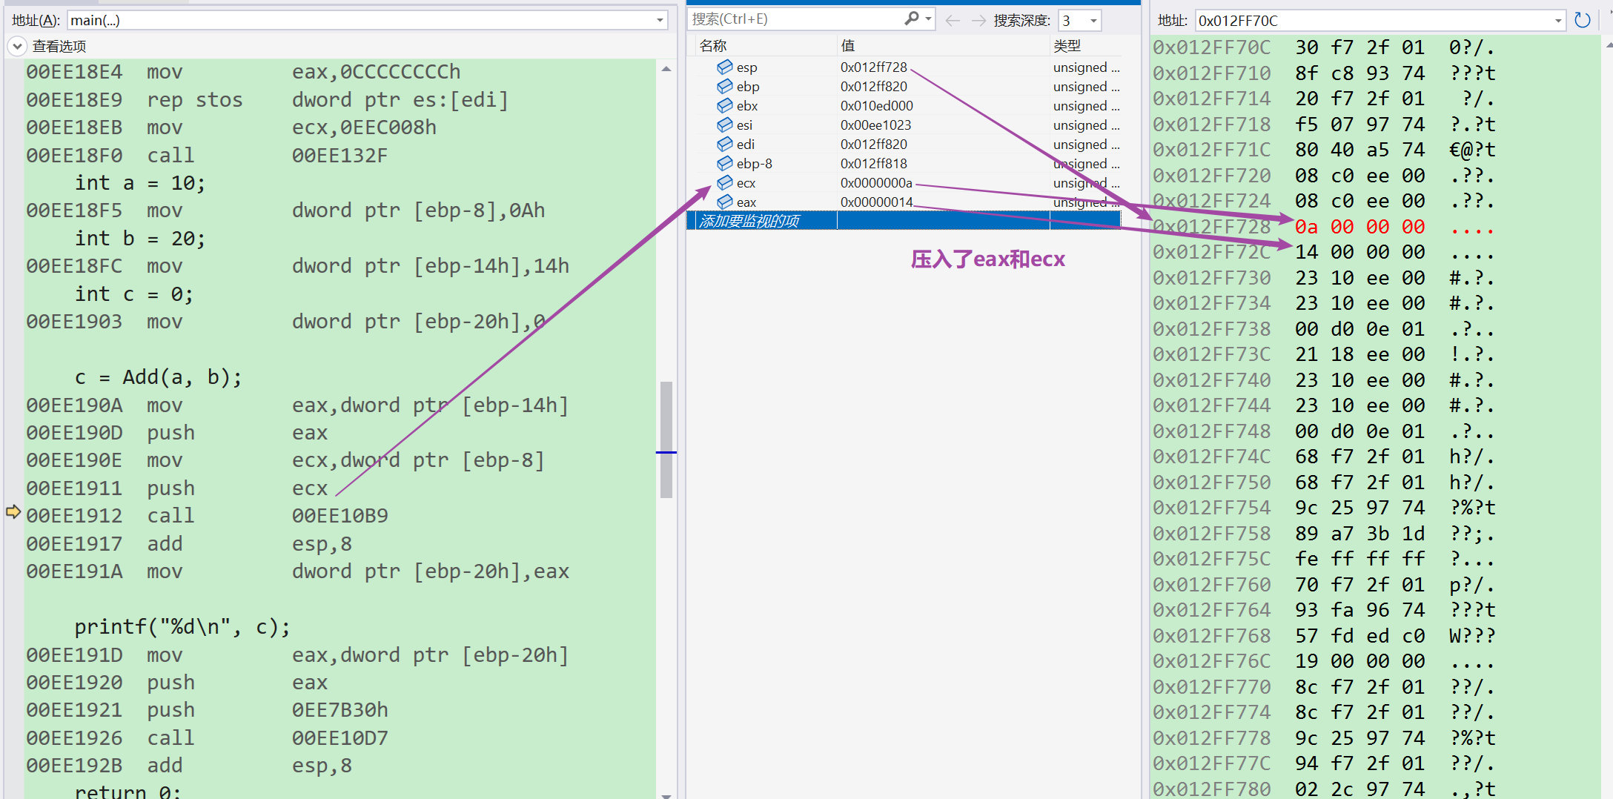Image resolution: width=1613 pixels, height=799 pixels.
Task: Click the disassembly address field main(...)
Action: [367, 20]
